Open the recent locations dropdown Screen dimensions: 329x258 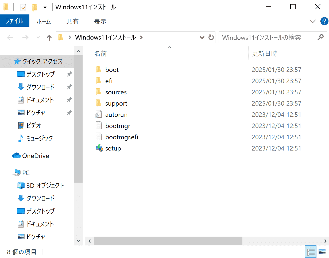(x=38, y=37)
